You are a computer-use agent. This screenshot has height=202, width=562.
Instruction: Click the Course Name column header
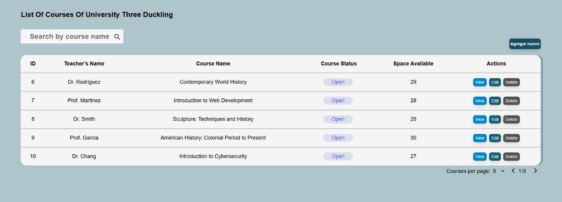point(213,64)
